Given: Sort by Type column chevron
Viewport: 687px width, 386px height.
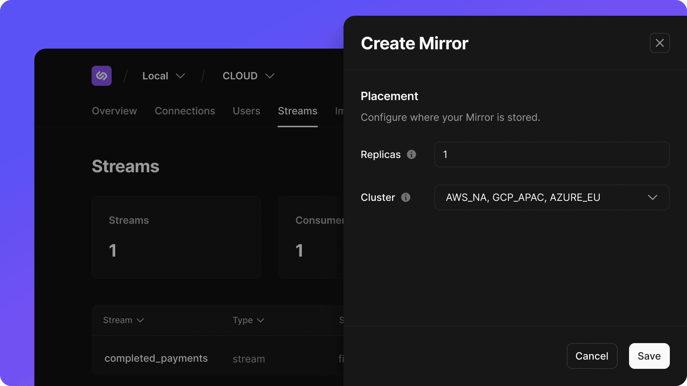Looking at the screenshot, I should pos(260,320).
